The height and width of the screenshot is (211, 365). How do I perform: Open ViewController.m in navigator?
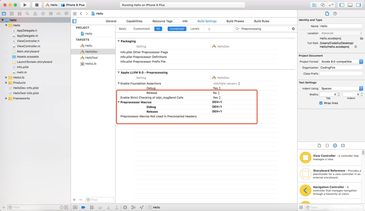pyautogui.click(x=28, y=46)
